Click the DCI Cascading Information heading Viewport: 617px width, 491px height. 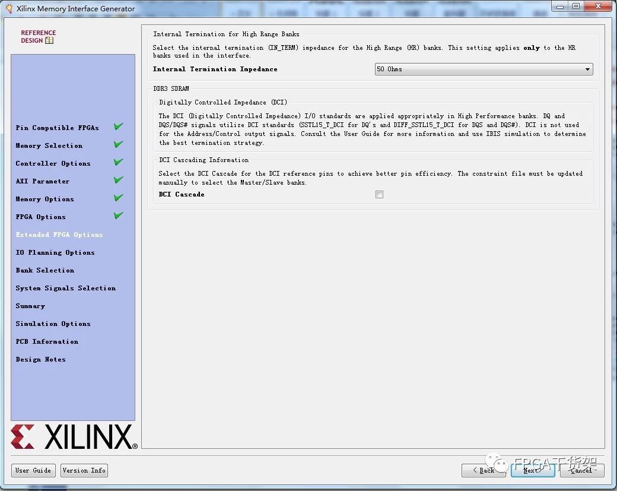pos(204,160)
